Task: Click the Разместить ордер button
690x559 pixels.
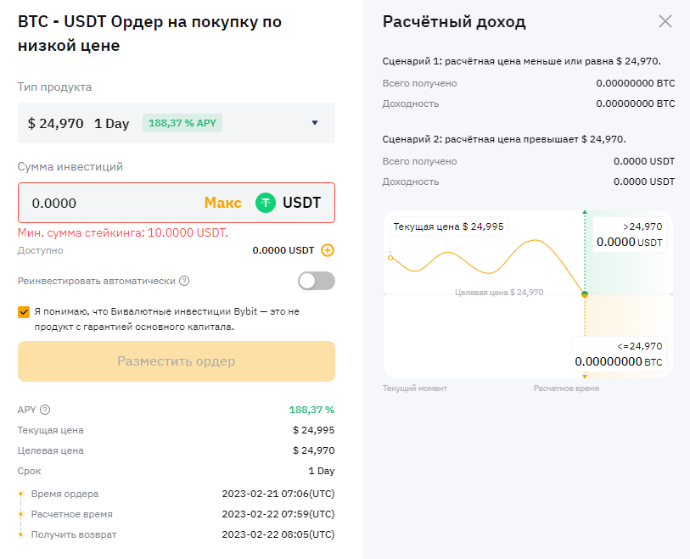Action: pyautogui.click(x=176, y=361)
